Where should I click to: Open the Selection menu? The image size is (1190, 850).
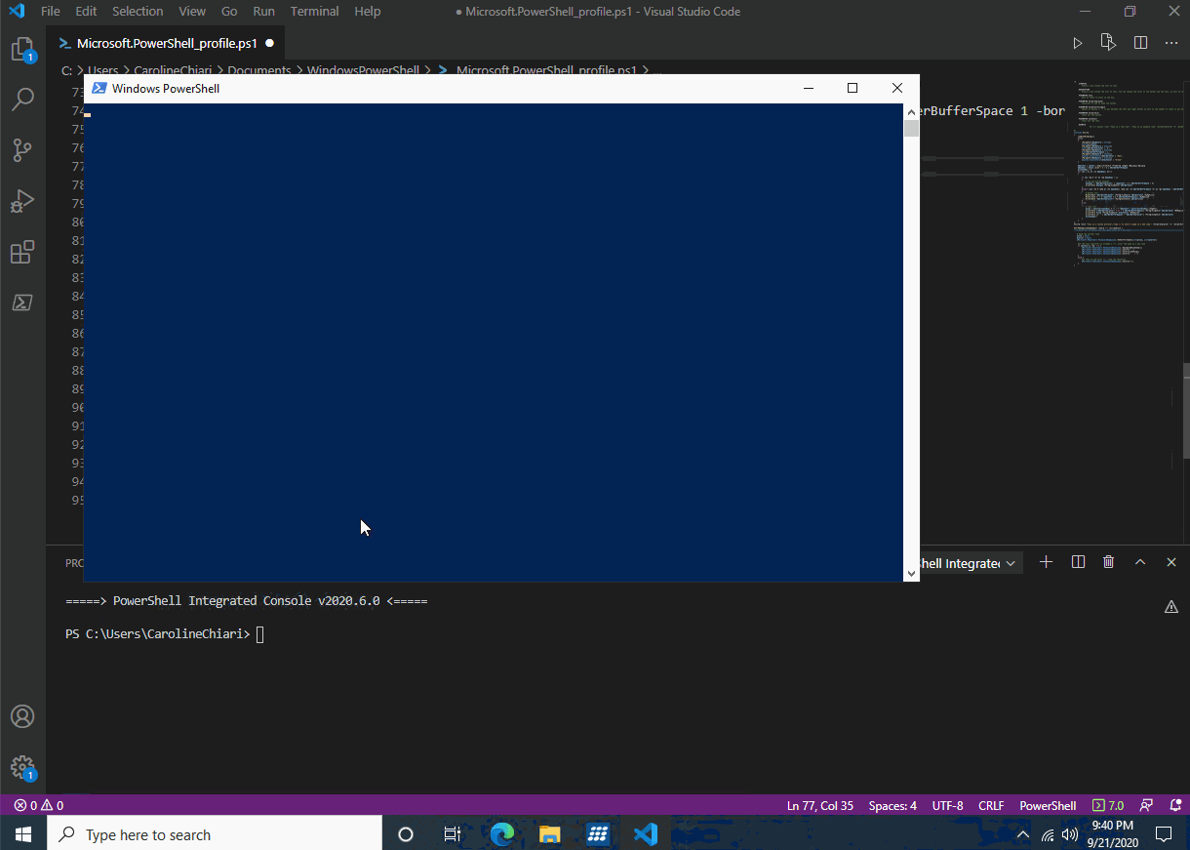click(x=138, y=12)
